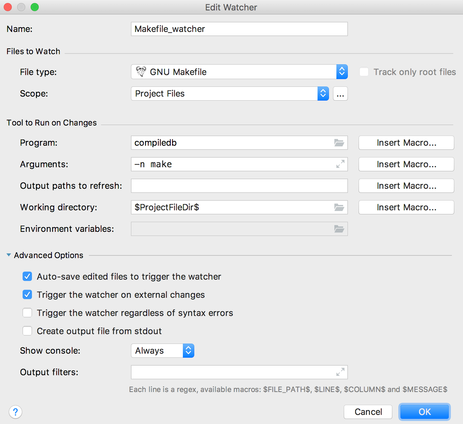The image size is (463, 424).
Task: Click the ellipsis button next to Scope
Action: click(x=340, y=94)
